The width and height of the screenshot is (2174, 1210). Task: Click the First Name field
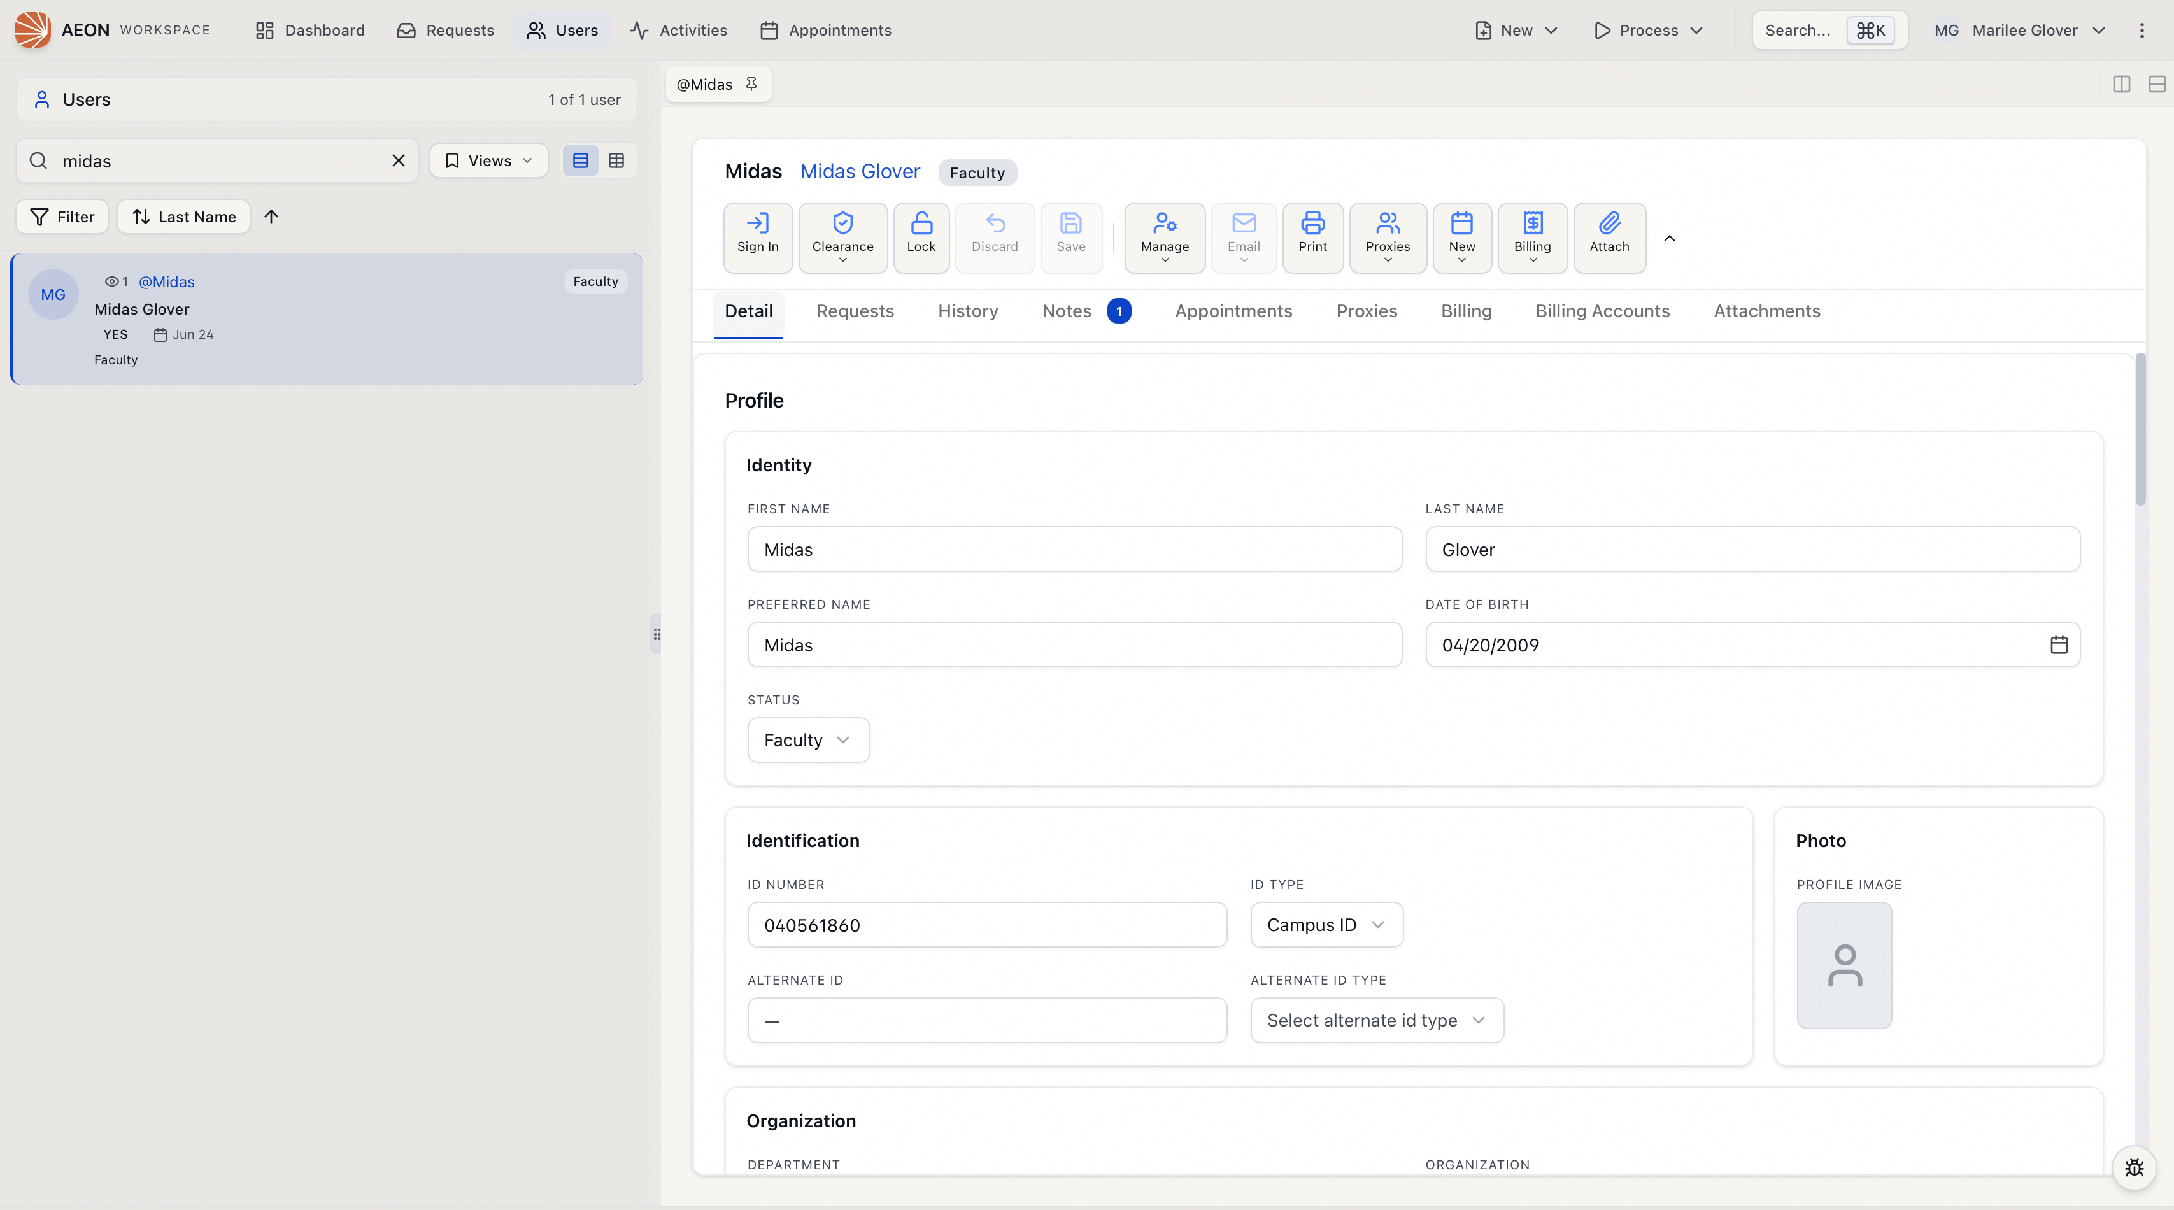tap(1074, 550)
